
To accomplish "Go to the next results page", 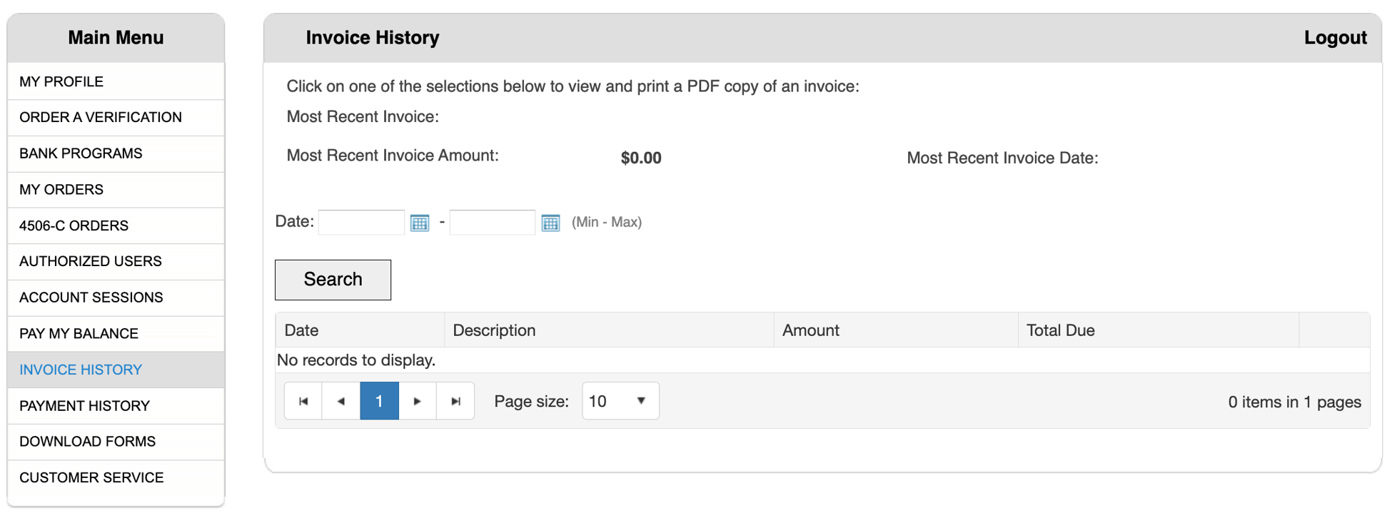I will pyautogui.click(x=418, y=401).
